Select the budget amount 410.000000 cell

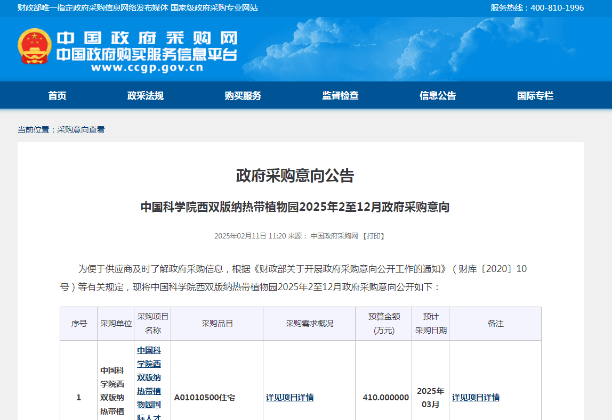tap(385, 398)
